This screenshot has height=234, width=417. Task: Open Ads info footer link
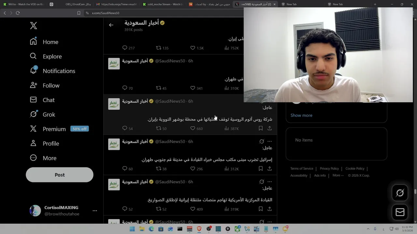pyautogui.click(x=320, y=175)
